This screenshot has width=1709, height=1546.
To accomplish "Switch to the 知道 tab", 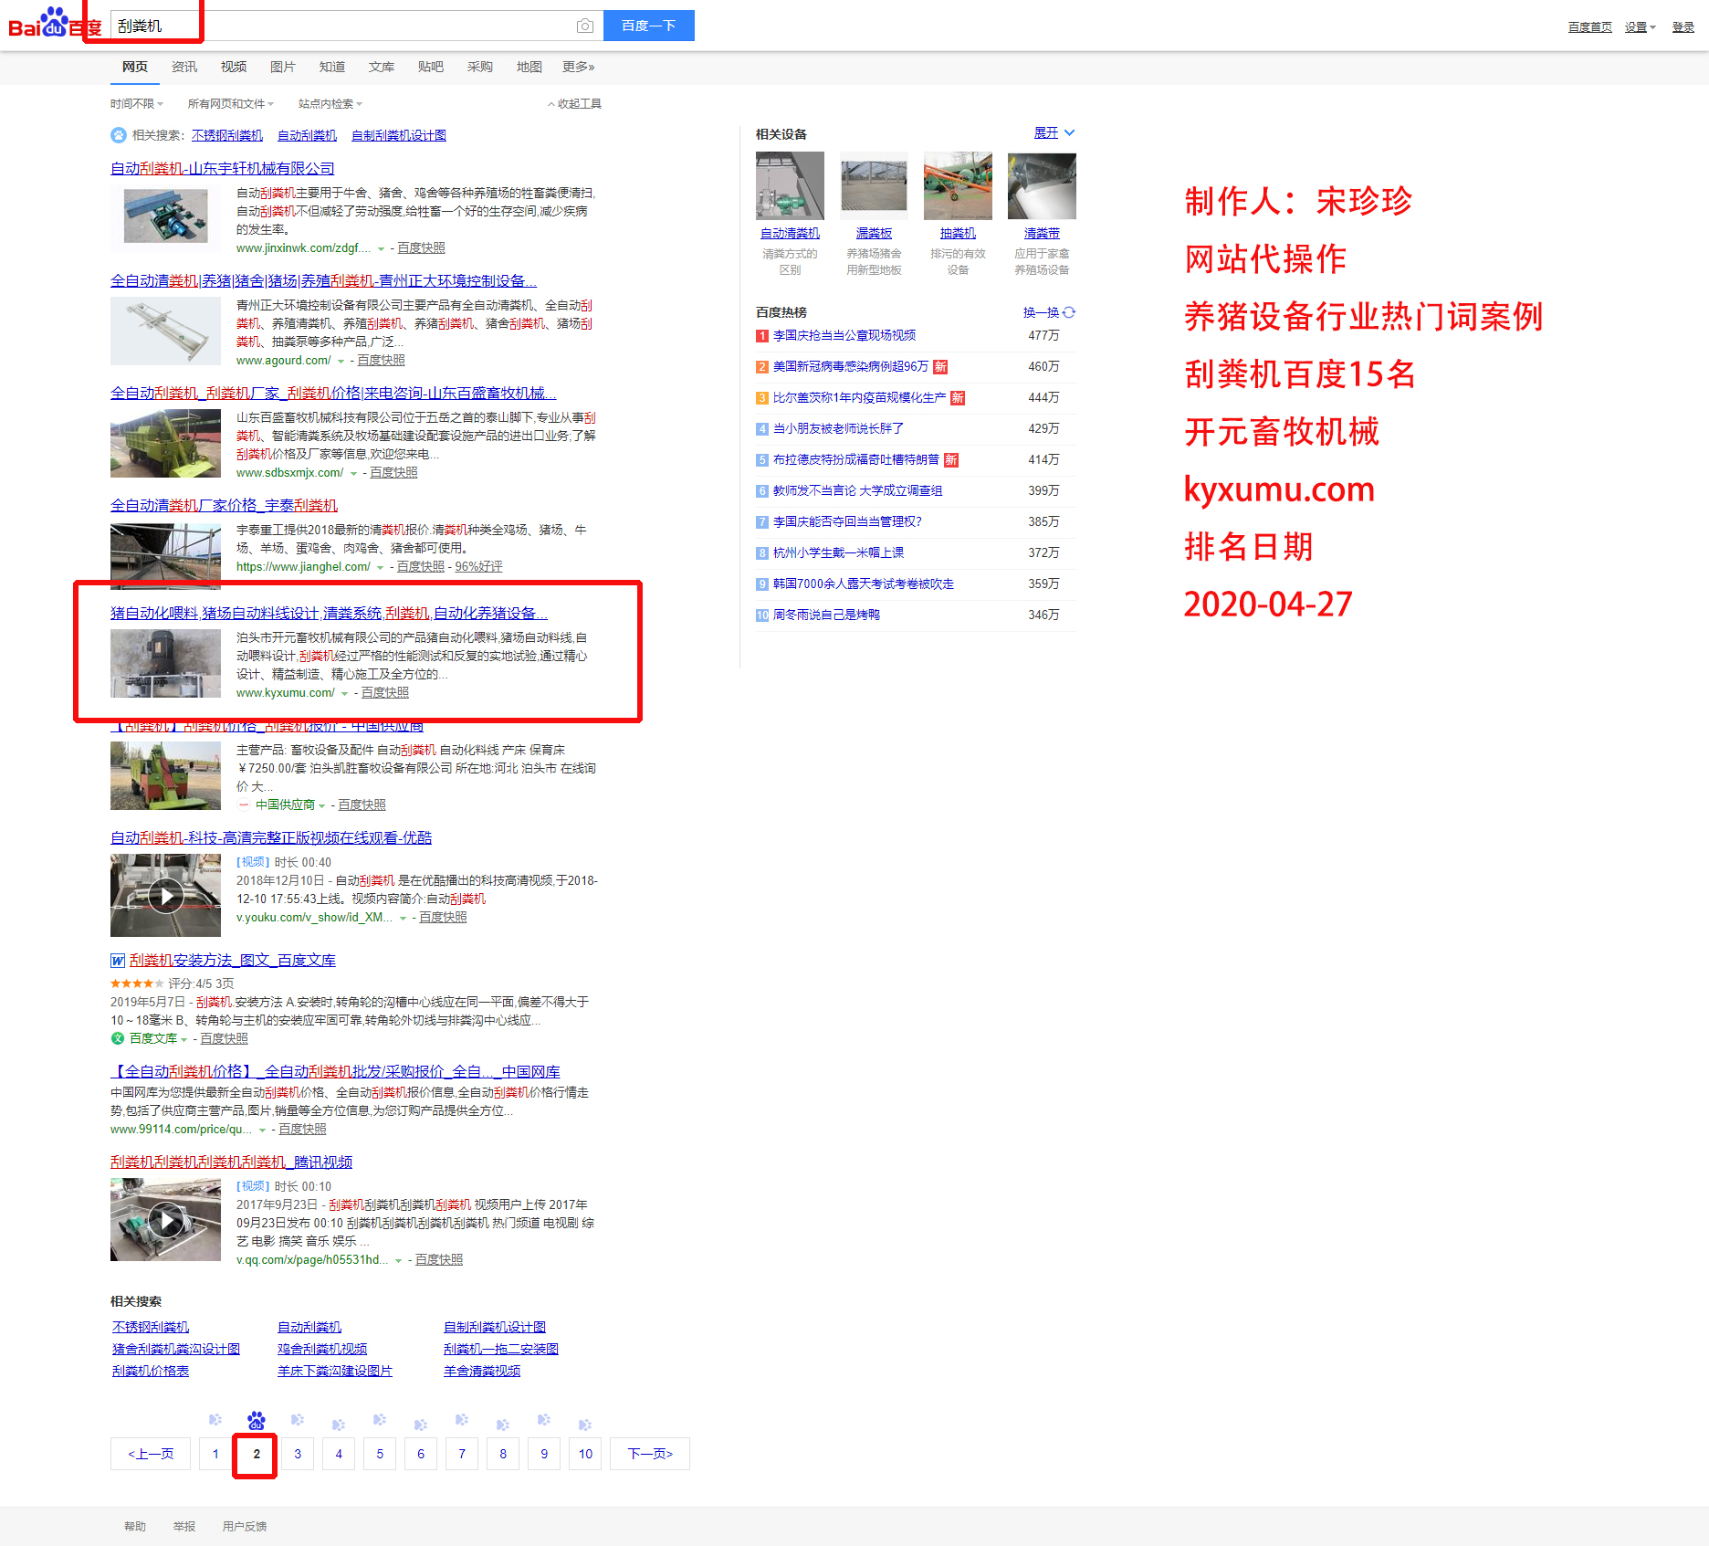I will pyautogui.click(x=332, y=67).
